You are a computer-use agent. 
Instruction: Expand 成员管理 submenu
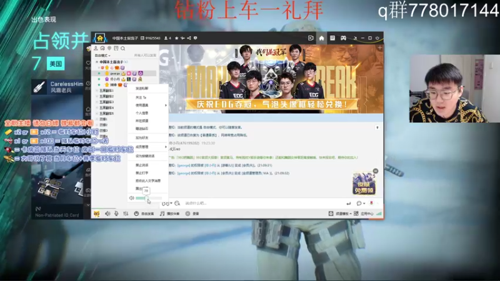point(148,147)
